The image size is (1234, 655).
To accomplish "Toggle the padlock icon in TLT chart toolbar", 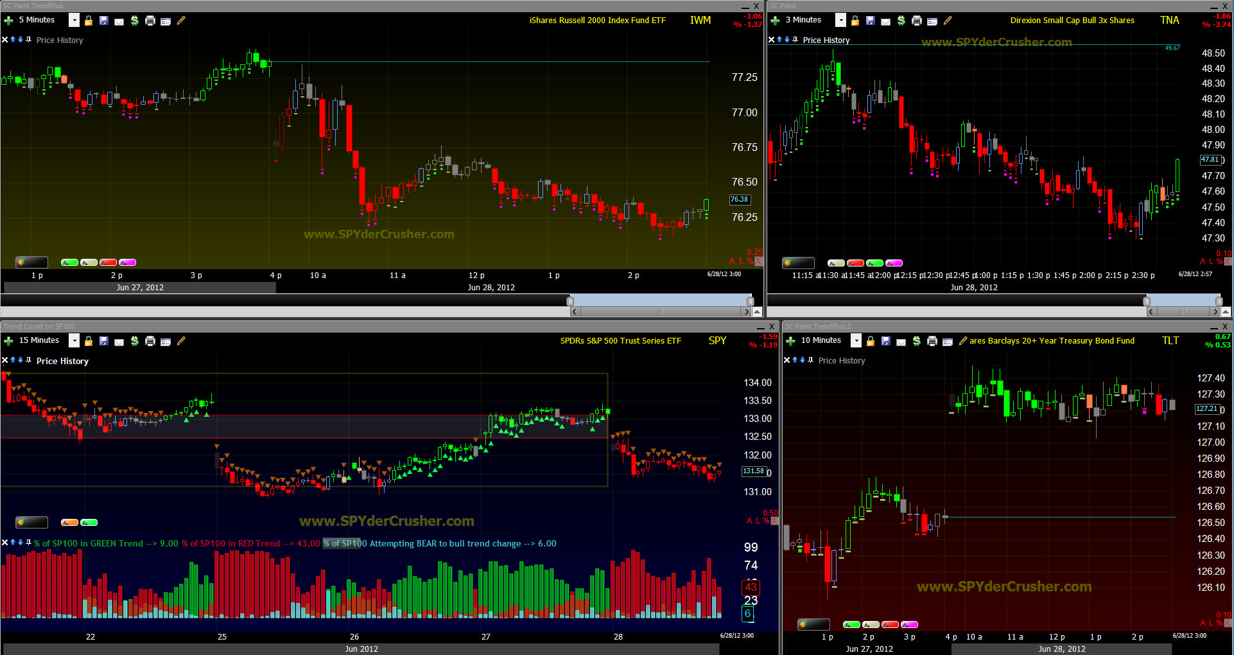I will coord(871,341).
